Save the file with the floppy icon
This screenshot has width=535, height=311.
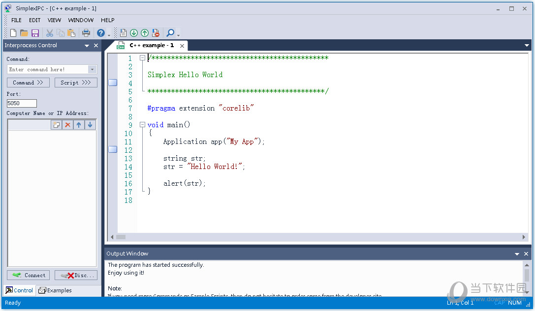coord(35,33)
